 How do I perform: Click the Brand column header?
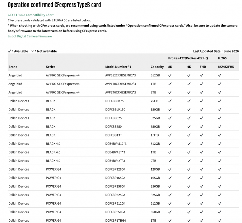(x=13, y=67)
